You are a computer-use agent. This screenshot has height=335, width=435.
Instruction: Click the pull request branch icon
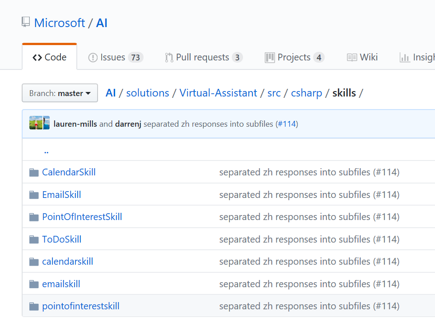[x=168, y=58]
